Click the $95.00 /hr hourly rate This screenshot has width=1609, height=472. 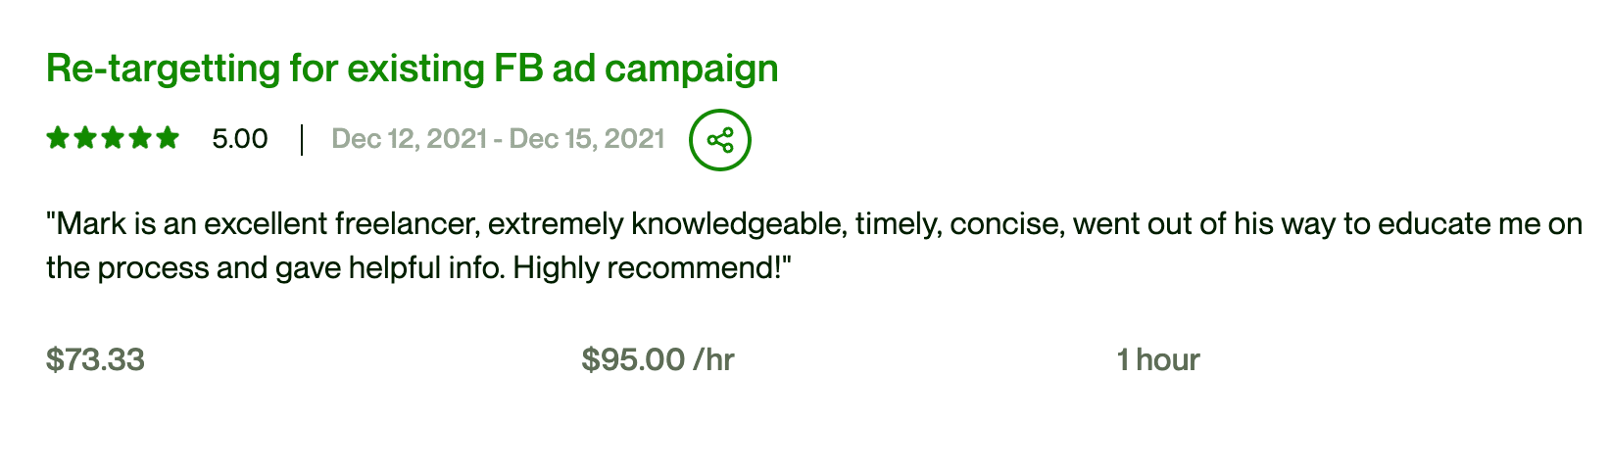658,359
